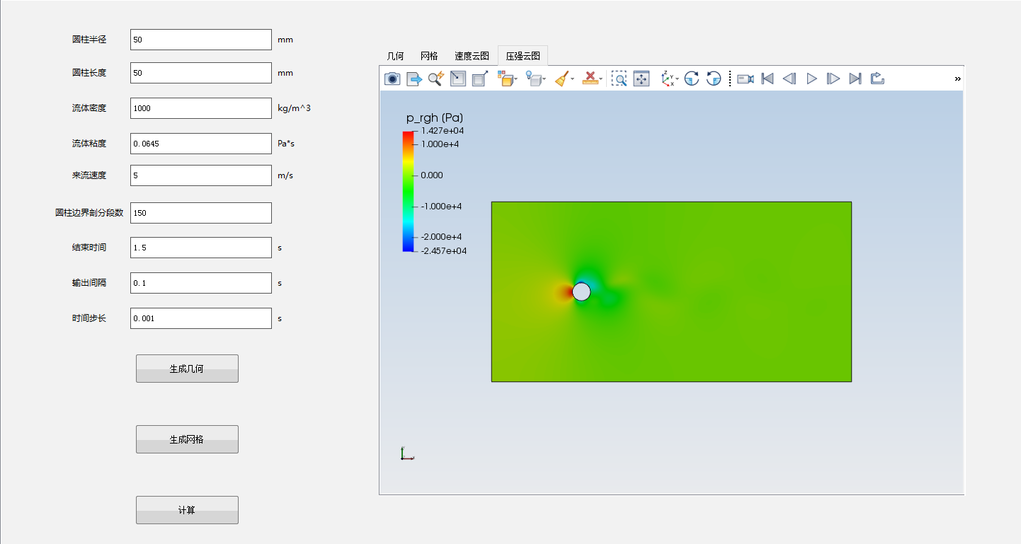The image size is (1021, 544).
Task: Switch to the 速度云图 tab
Action: point(472,56)
